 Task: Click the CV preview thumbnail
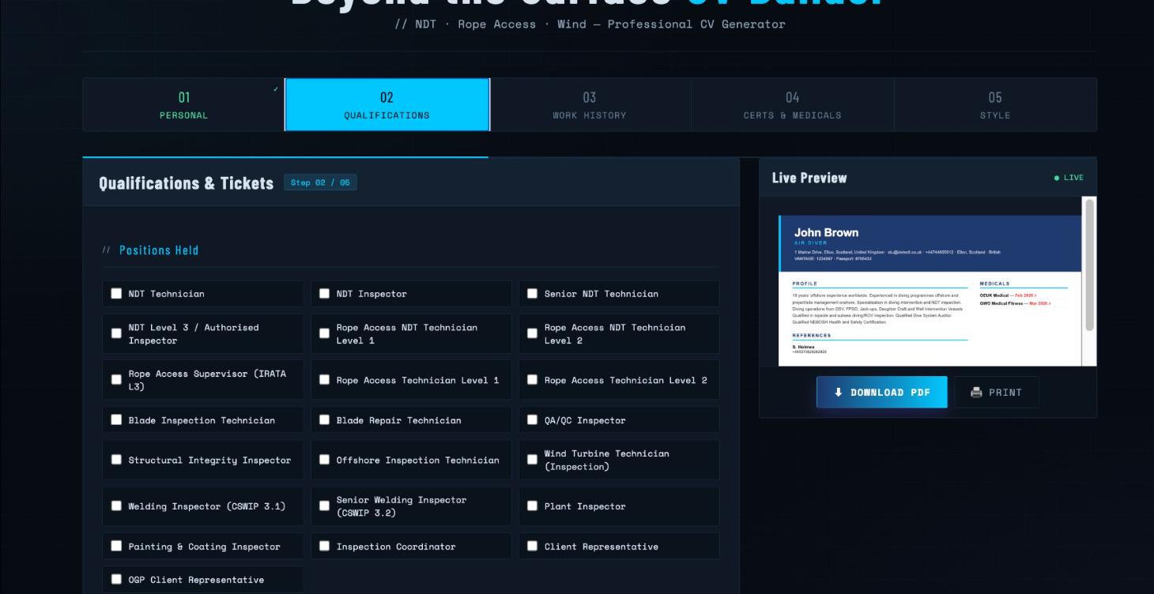click(x=930, y=291)
